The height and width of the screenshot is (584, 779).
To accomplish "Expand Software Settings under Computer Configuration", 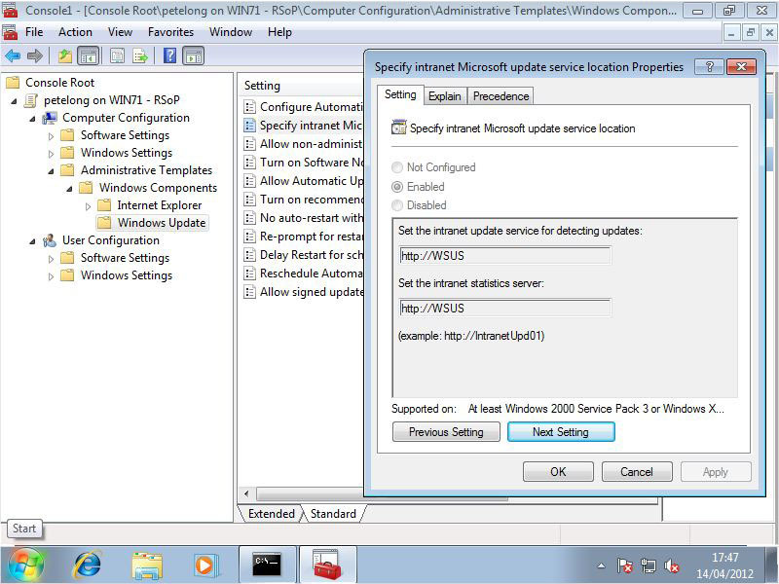I will pos(52,135).
